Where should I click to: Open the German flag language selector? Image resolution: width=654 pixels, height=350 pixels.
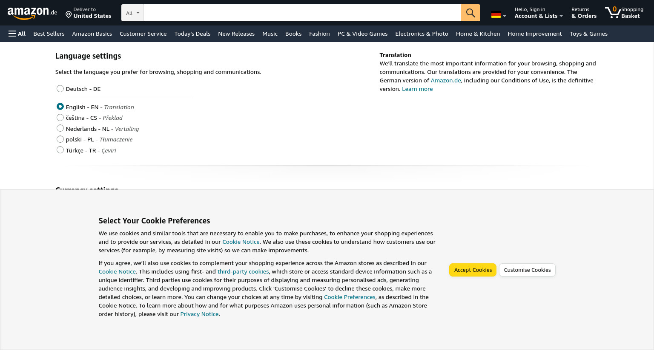click(499, 15)
